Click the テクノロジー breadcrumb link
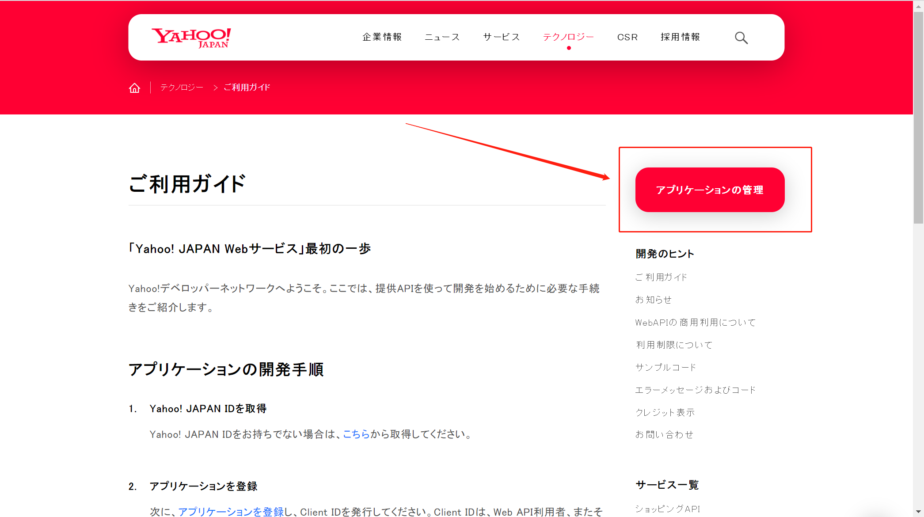This screenshot has height=517, width=924. 182,87
